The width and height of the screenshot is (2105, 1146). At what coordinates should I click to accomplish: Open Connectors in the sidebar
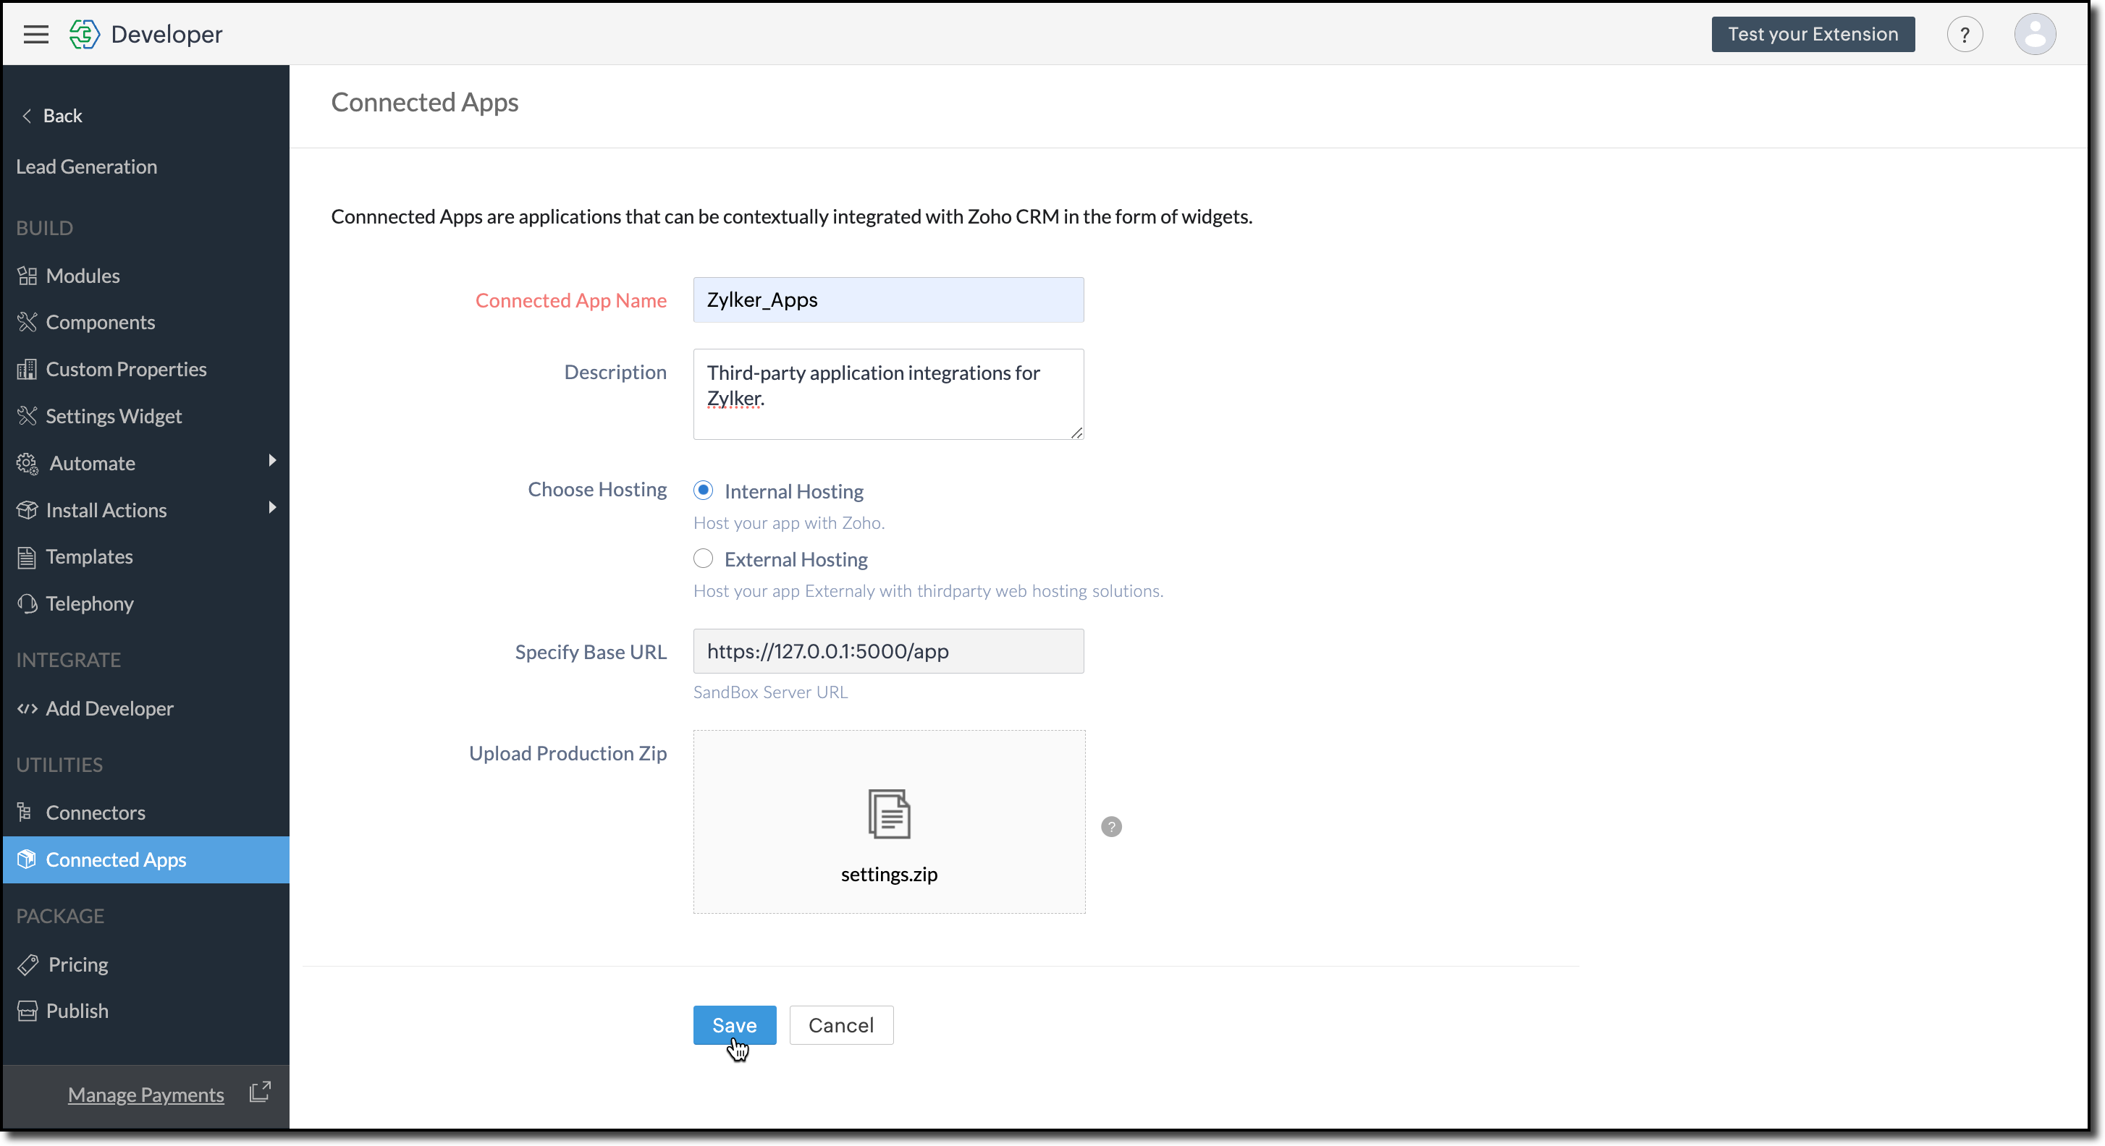95,812
